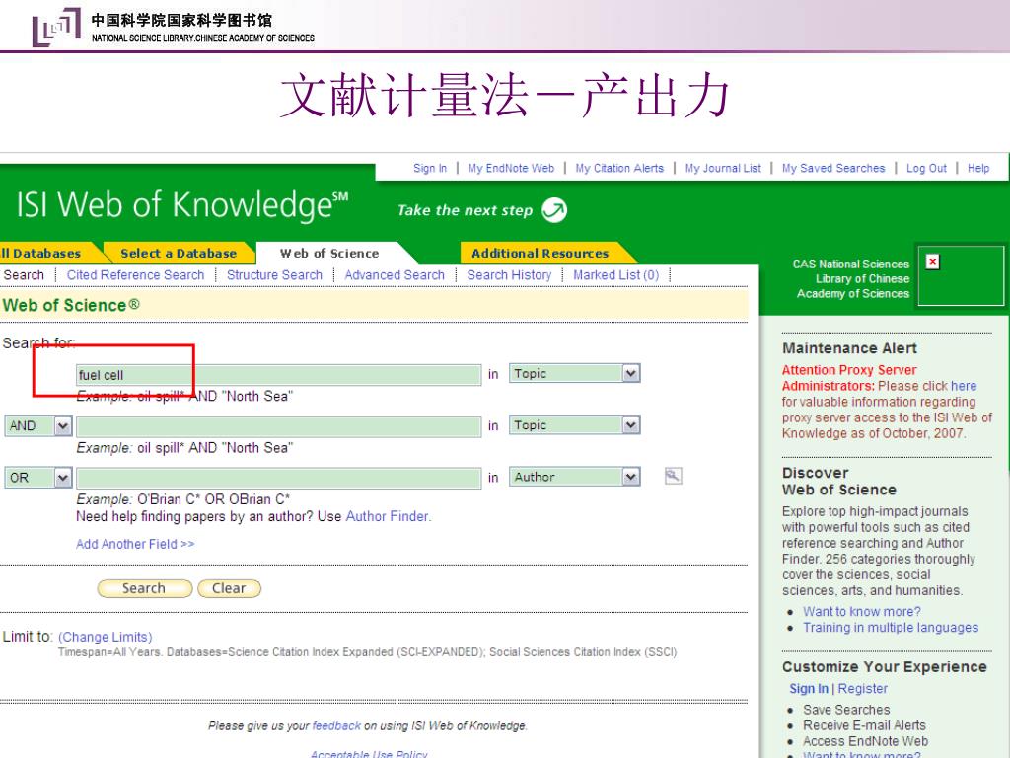Click the Search button
1010x758 pixels.
coord(144,588)
